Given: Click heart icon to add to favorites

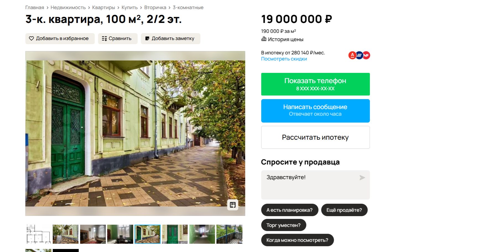Looking at the screenshot, I should (32, 39).
